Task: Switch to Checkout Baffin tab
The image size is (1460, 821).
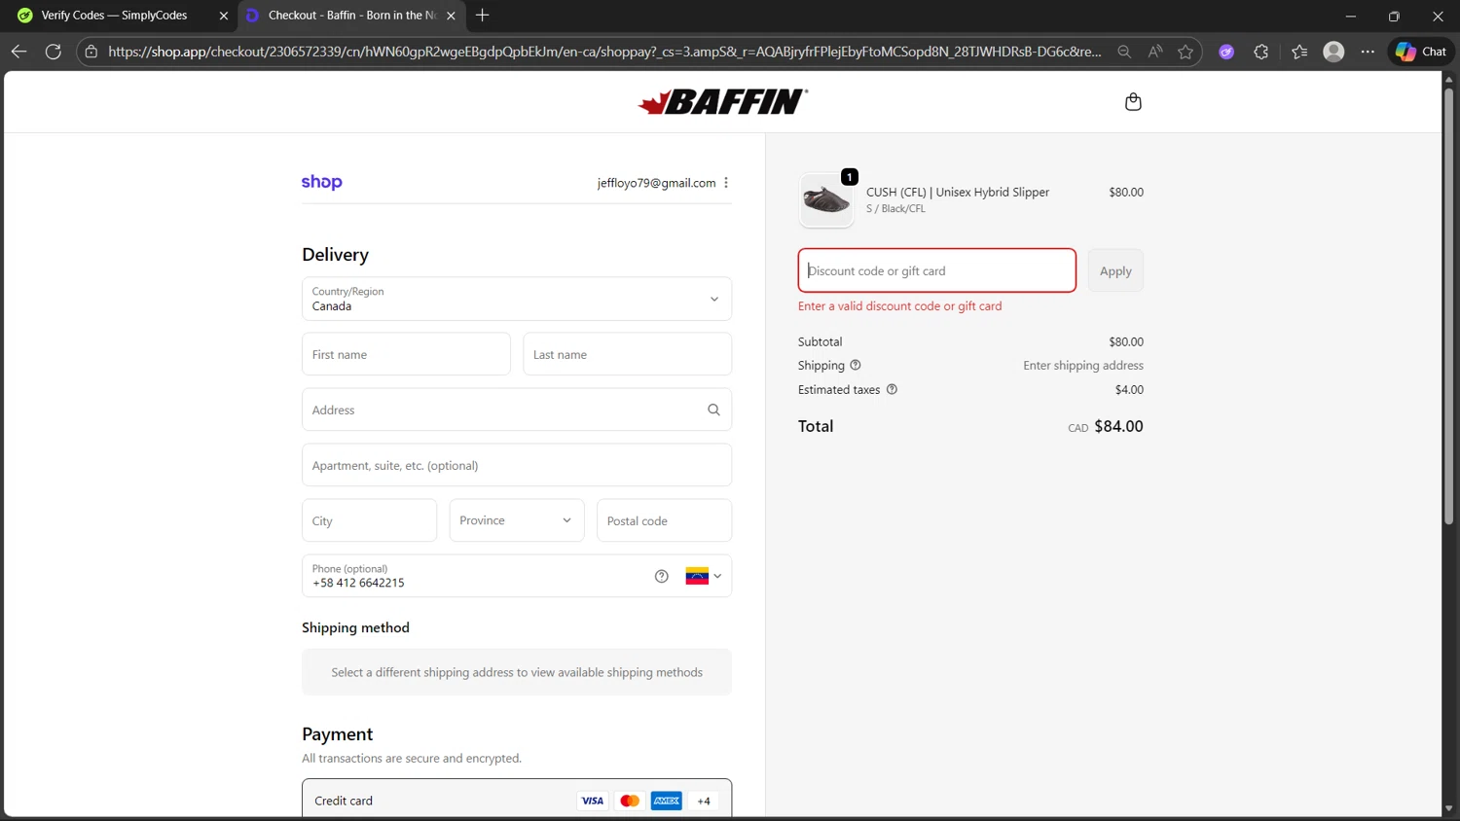Action: 352,15
